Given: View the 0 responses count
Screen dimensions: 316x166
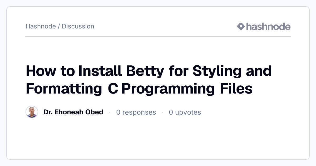Looking at the screenshot, I should pyautogui.click(x=136, y=113).
